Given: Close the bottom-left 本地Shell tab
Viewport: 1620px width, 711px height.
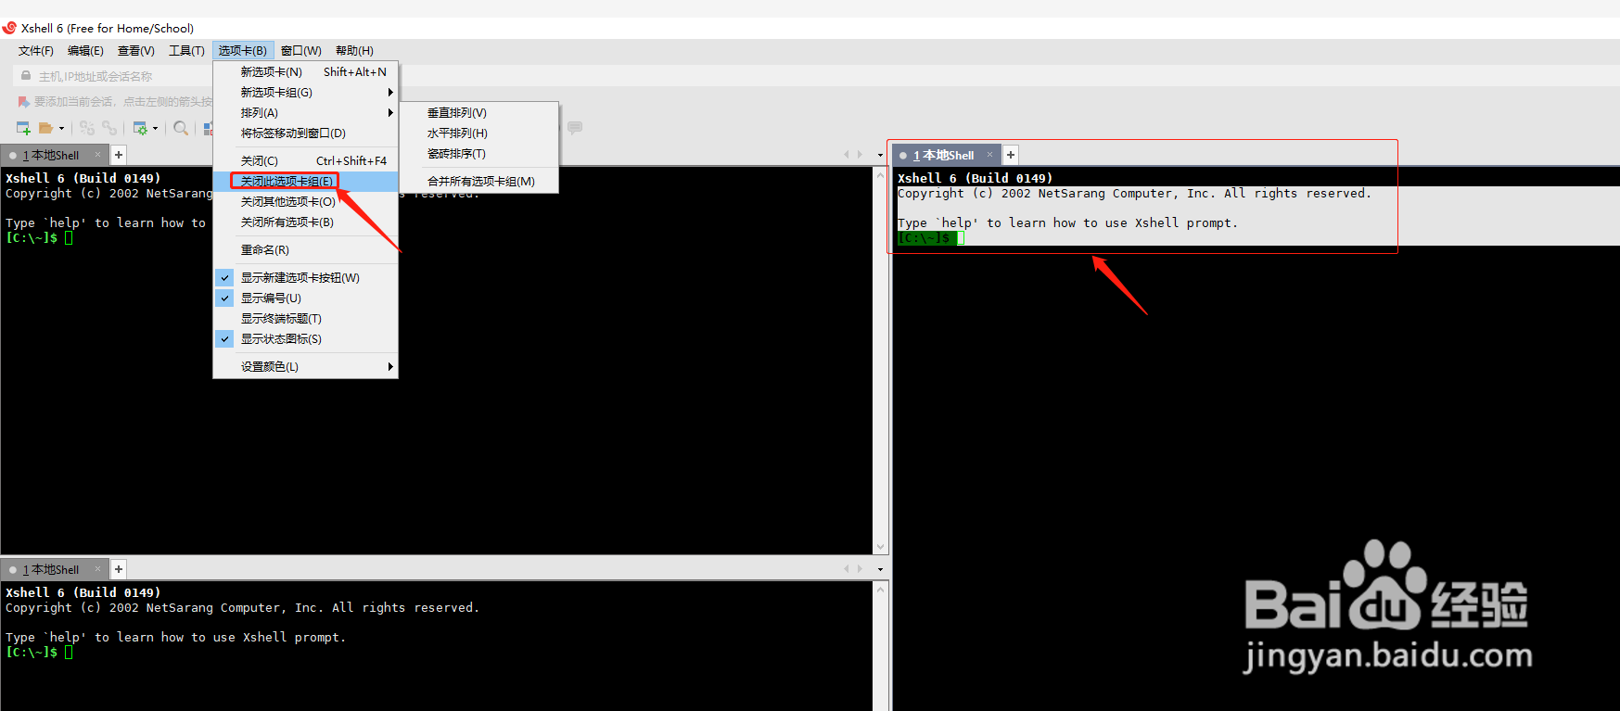Looking at the screenshot, I should pos(98,569).
